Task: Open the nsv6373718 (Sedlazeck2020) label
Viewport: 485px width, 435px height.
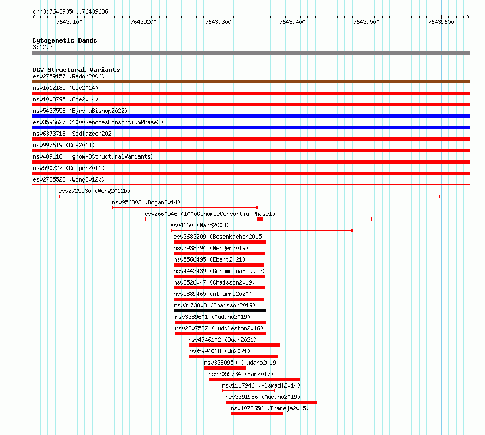Action: 75,134
